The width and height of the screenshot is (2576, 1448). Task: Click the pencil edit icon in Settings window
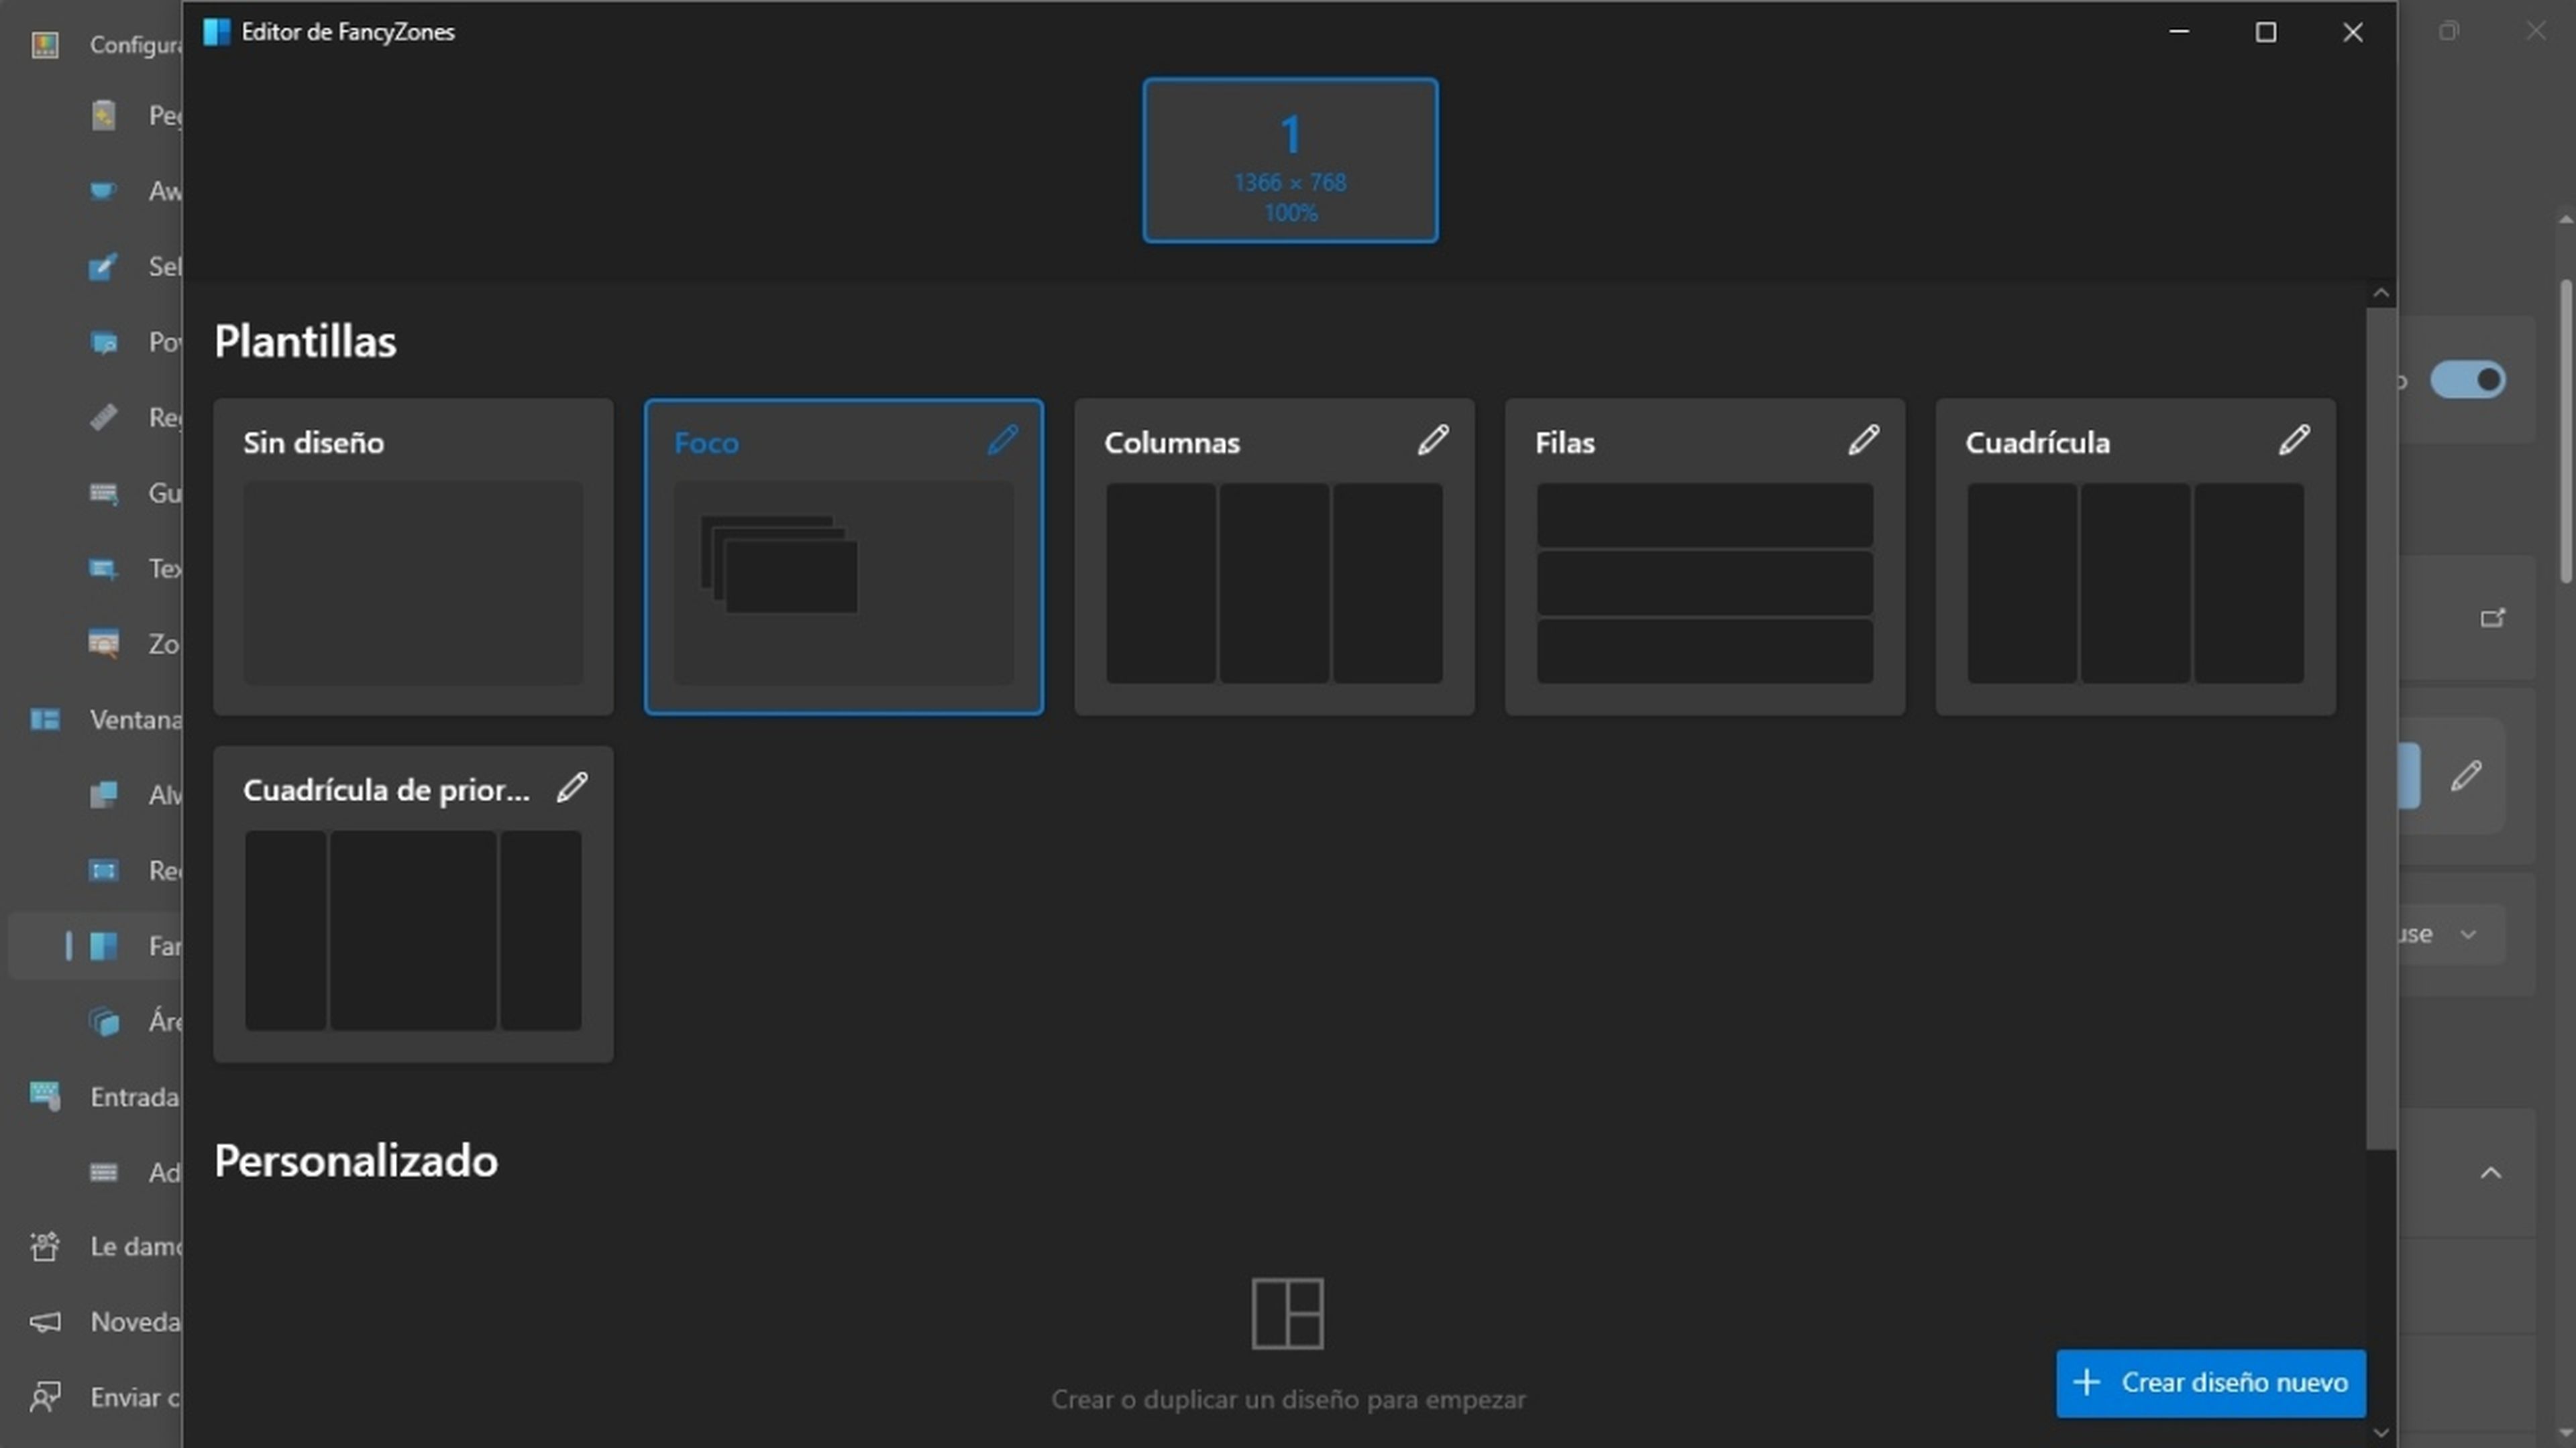click(2466, 776)
